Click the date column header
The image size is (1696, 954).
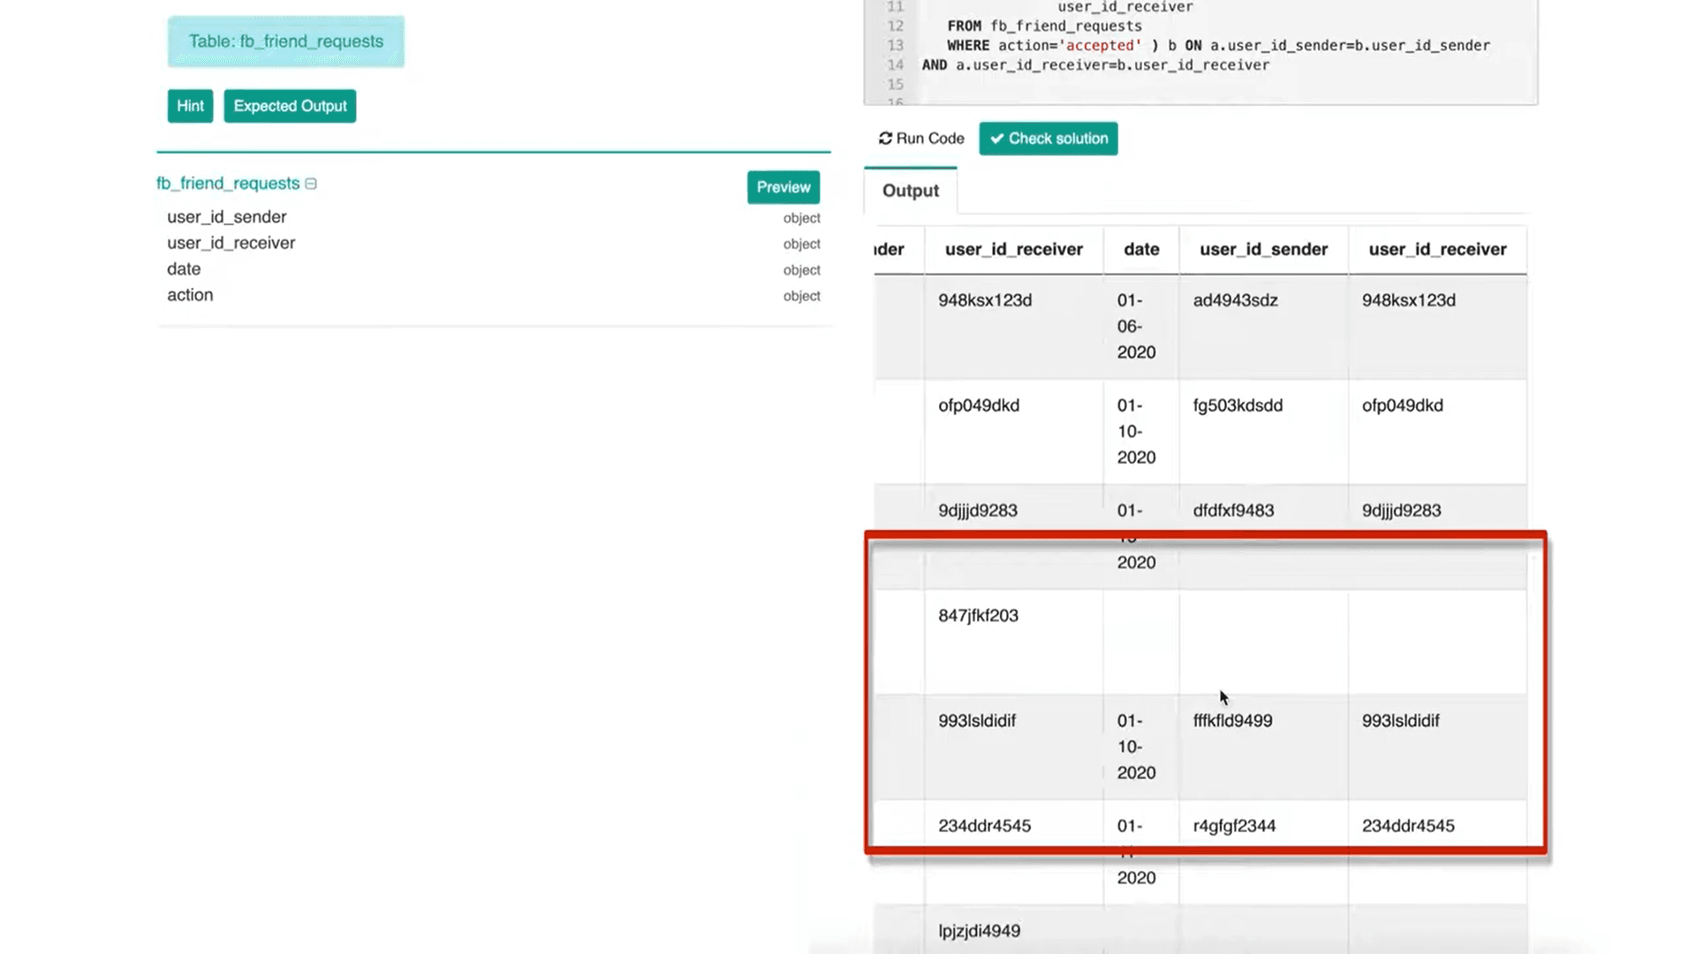(1141, 250)
